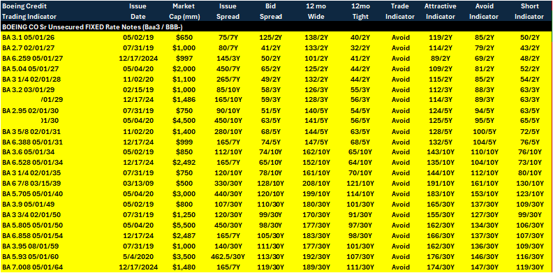Select the Attractive Indicator header cell

point(441,11)
